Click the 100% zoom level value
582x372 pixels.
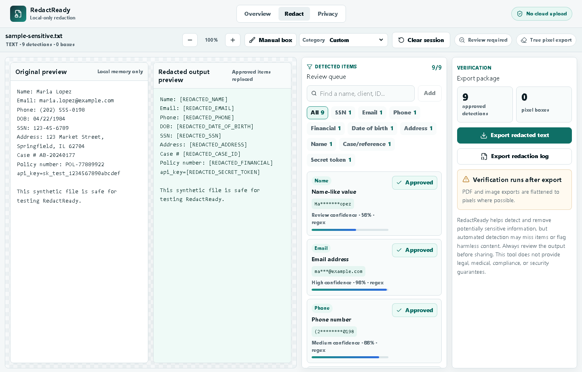pyautogui.click(x=211, y=40)
